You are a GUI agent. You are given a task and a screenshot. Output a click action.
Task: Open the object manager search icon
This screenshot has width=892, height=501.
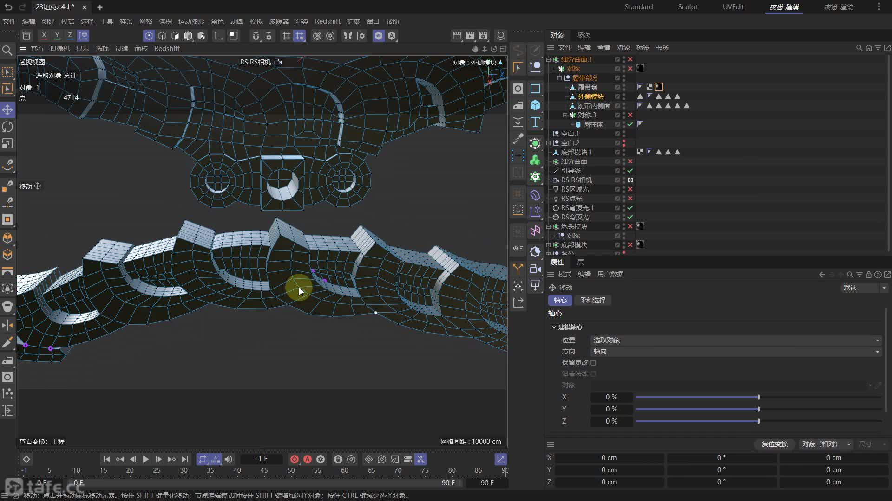tap(859, 48)
